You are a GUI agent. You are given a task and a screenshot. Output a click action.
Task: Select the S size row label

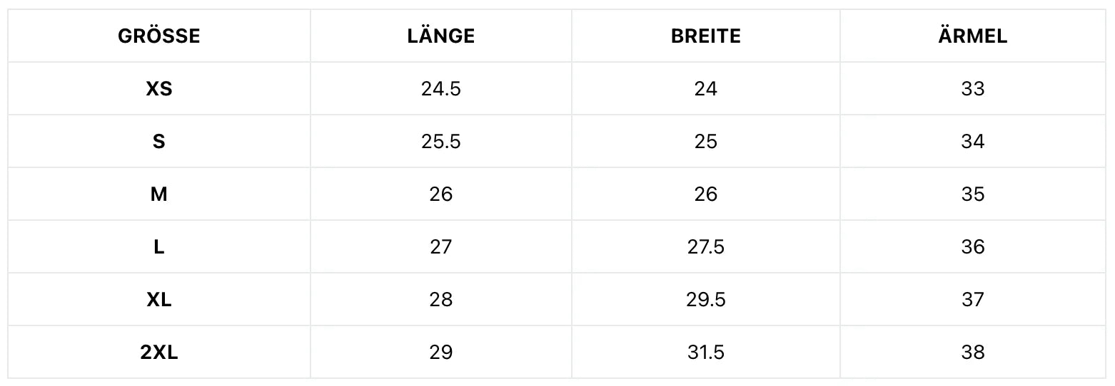tap(159, 142)
